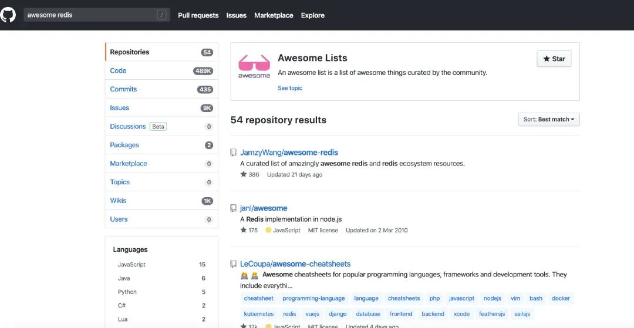
Task: Open the JamzyWang/awesome-redis repository
Action: [289, 153]
